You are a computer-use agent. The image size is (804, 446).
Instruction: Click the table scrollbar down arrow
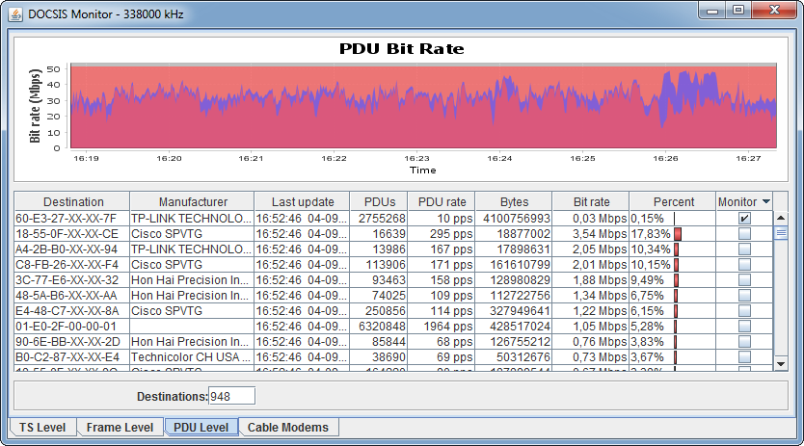tap(781, 364)
